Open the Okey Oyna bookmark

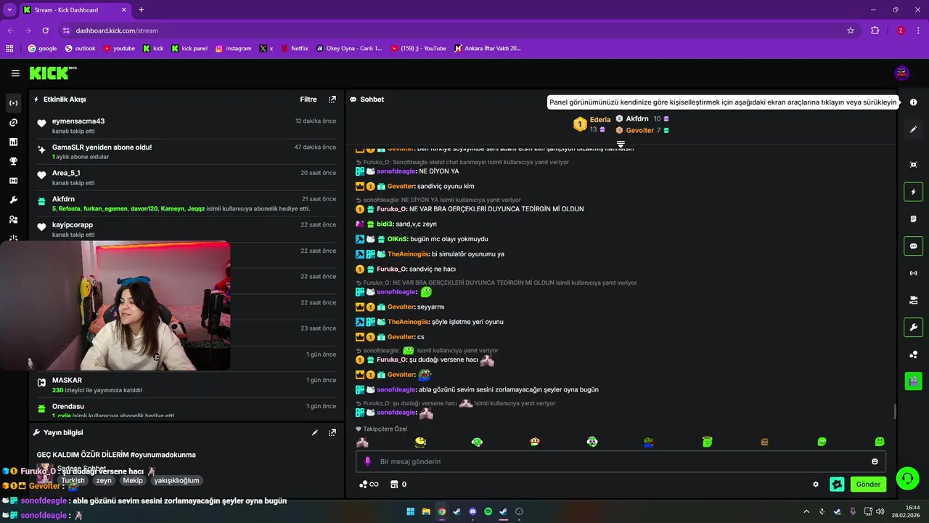pyautogui.click(x=348, y=49)
